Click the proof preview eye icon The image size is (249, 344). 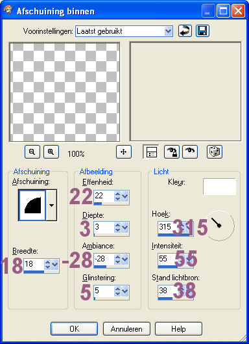(x=190, y=152)
